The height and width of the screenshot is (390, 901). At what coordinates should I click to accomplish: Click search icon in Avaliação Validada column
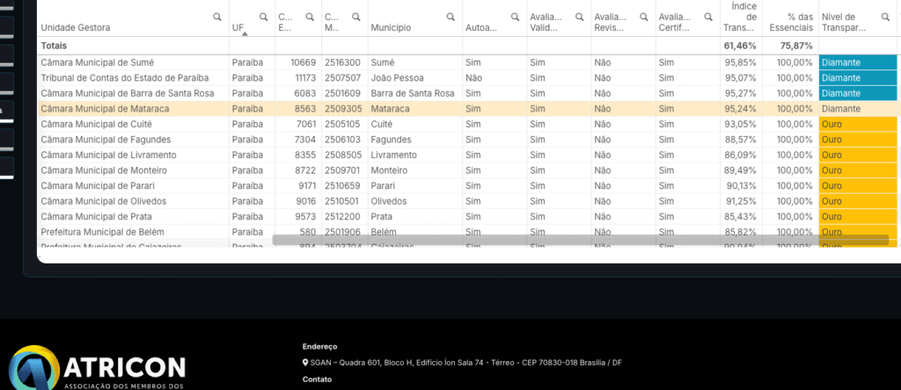point(580,18)
